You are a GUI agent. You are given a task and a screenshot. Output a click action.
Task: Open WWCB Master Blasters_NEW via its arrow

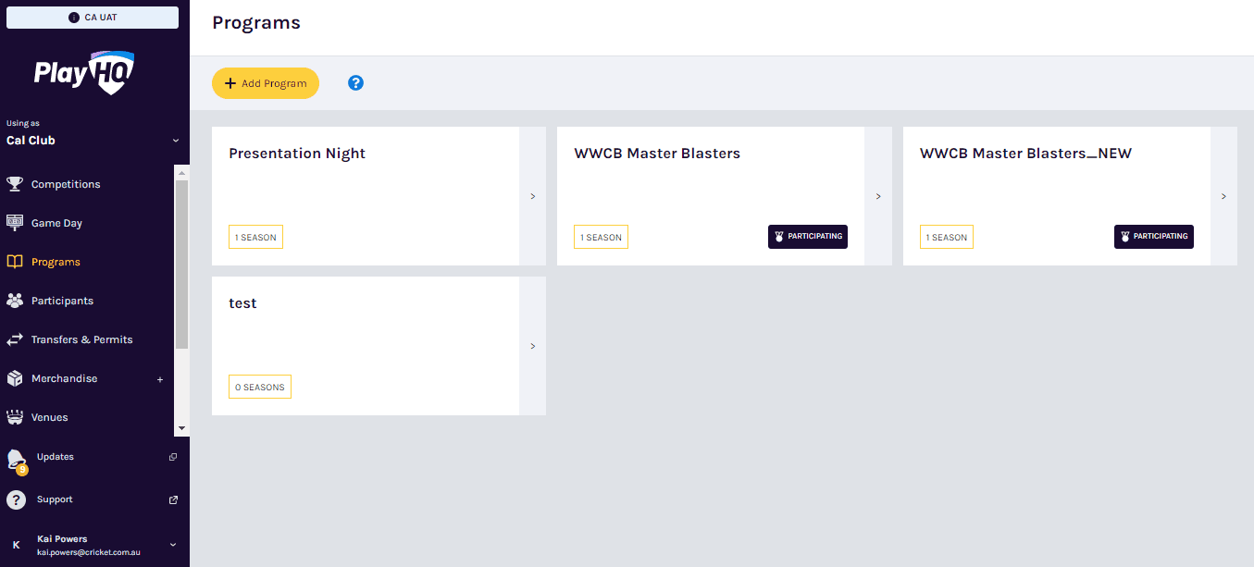click(x=1223, y=196)
